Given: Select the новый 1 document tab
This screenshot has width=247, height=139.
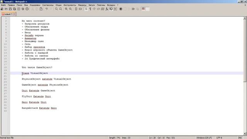Looking at the screenshot, I should (x=8, y=14).
